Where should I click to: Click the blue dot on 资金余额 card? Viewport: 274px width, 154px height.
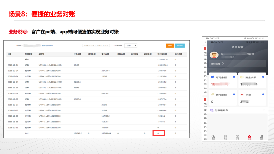pos(263,77)
